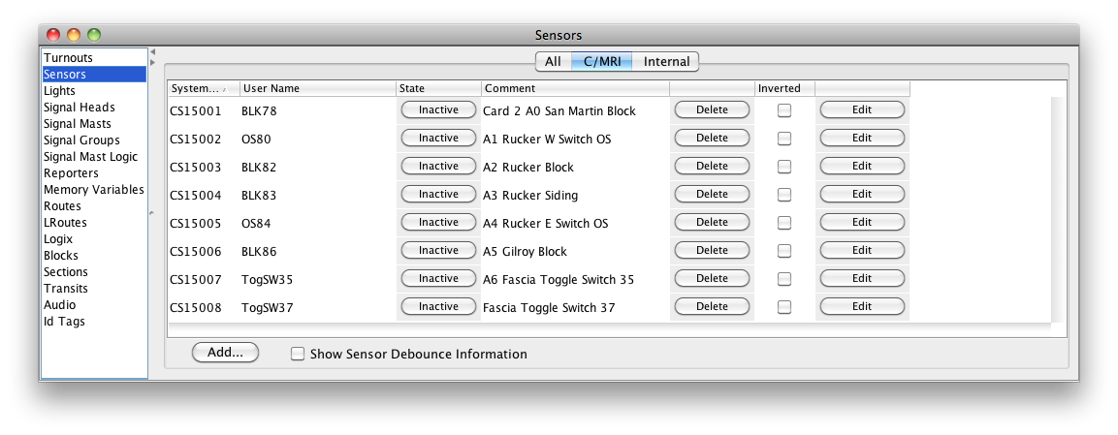This screenshot has height=435, width=1118.
Task: Sort by System name column header
Action: (204, 88)
